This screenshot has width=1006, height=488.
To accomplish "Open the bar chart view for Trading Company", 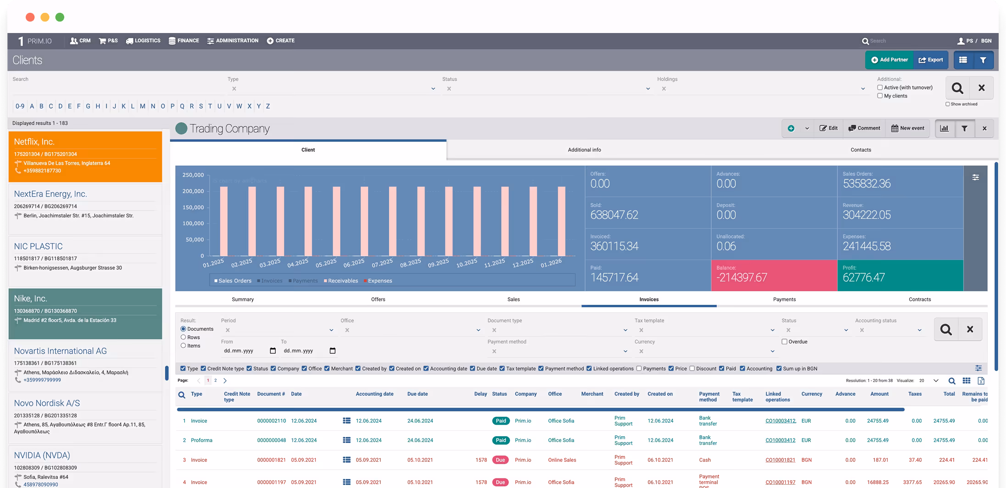I will pos(945,128).
